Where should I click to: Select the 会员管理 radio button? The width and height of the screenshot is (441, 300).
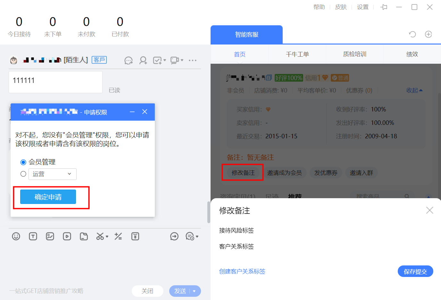tap(23, 162)
